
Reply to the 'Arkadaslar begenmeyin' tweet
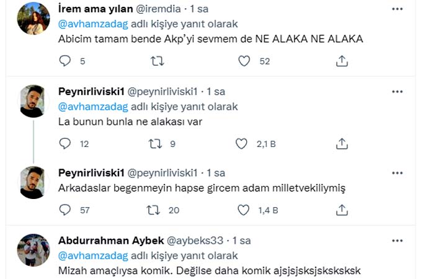65,210
